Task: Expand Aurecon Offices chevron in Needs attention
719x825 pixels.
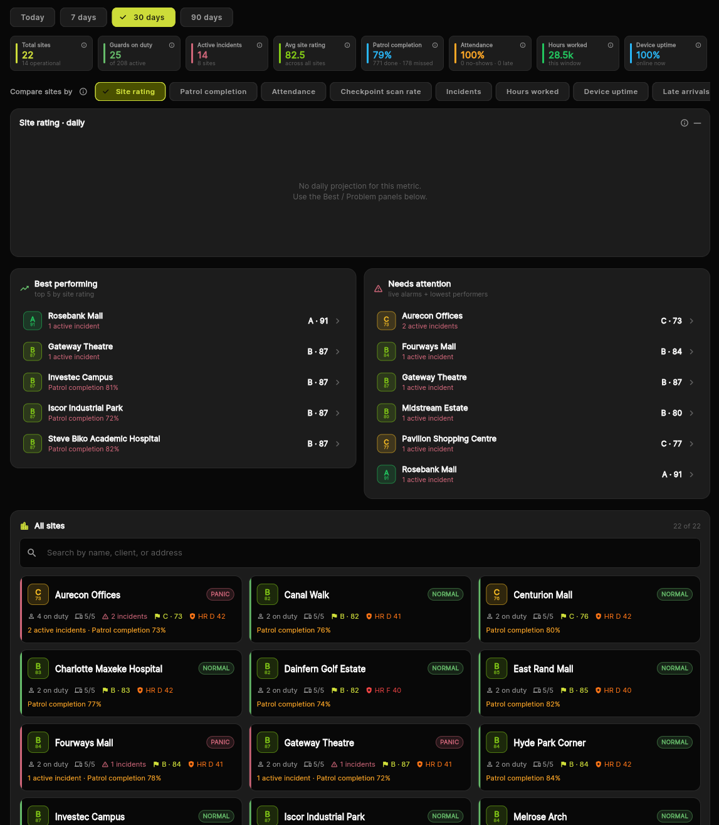Action: tap(691, 321)
